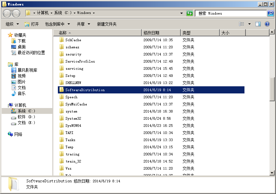
Task: Open the 共享 dropdown menu
Action: pyautogui.click(x=84, y=24)
